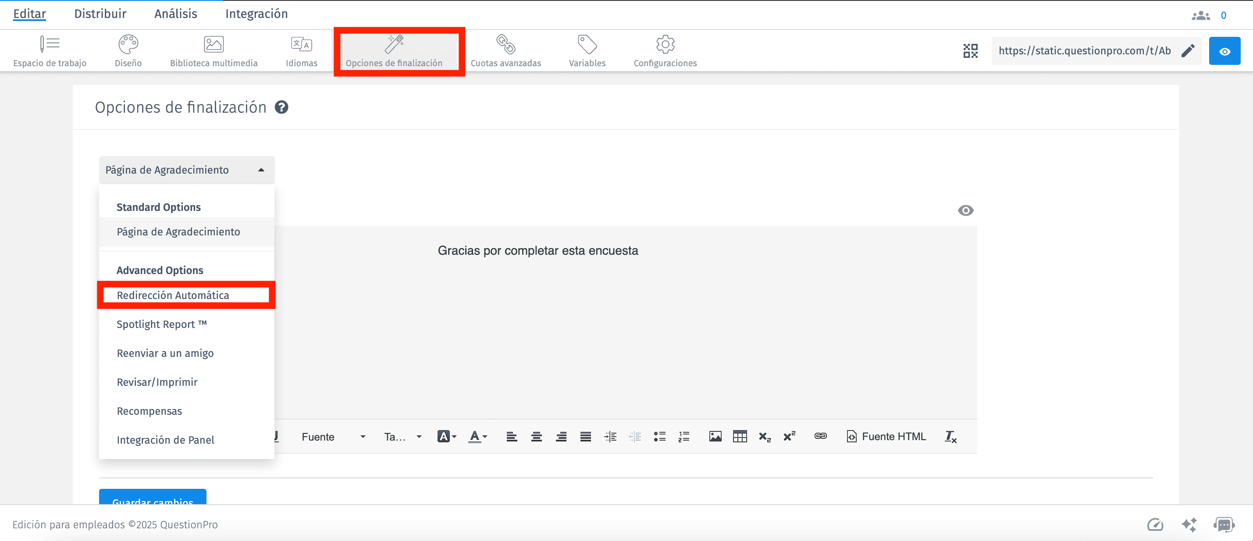Viewport: 1253px width, 541px height.
Task: Open the help question mark icon
Action: coord(281,107)
